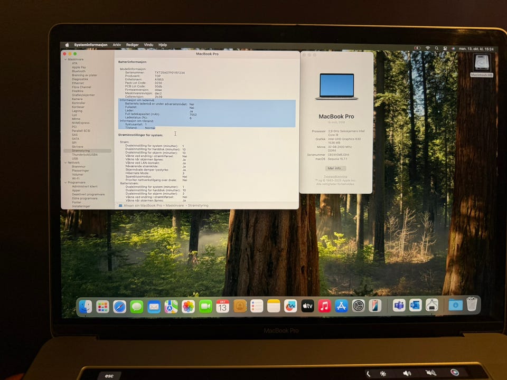The height and width of the screenshot is (380, 507).
Task: Collapse the Maskinvare section
Action: click(65, 60)
